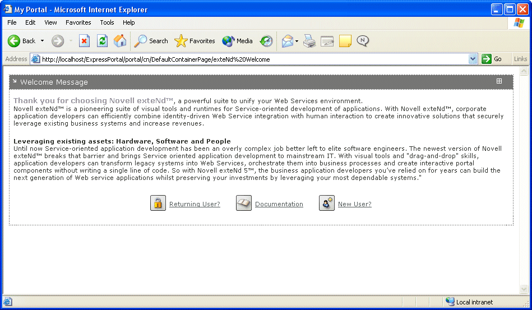Open the View menu
Image resolution: width=532 pixels, height=310 pixels.
50,22
